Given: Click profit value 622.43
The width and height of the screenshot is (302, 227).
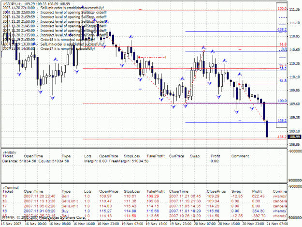Looking at the screenshot, I should tap(259, 197).
